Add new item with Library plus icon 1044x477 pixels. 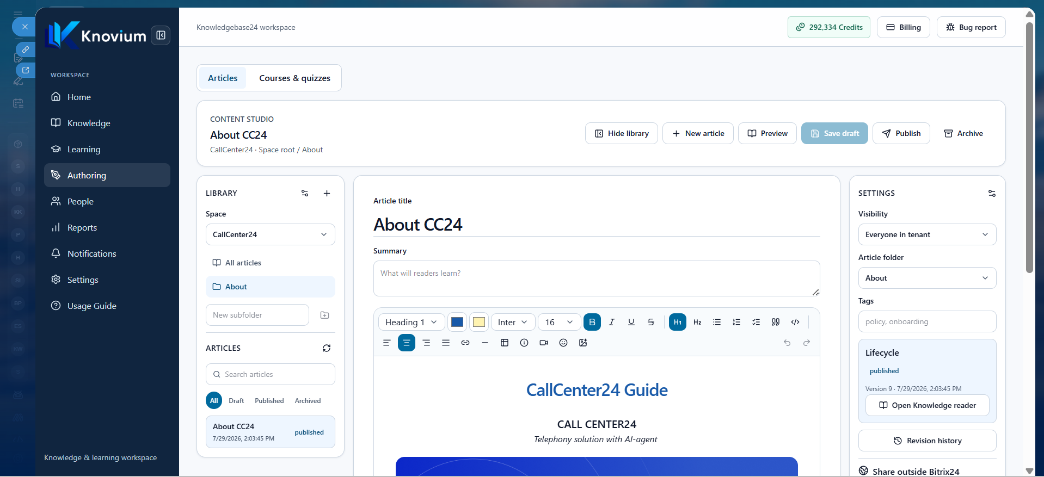coord(327,193)
